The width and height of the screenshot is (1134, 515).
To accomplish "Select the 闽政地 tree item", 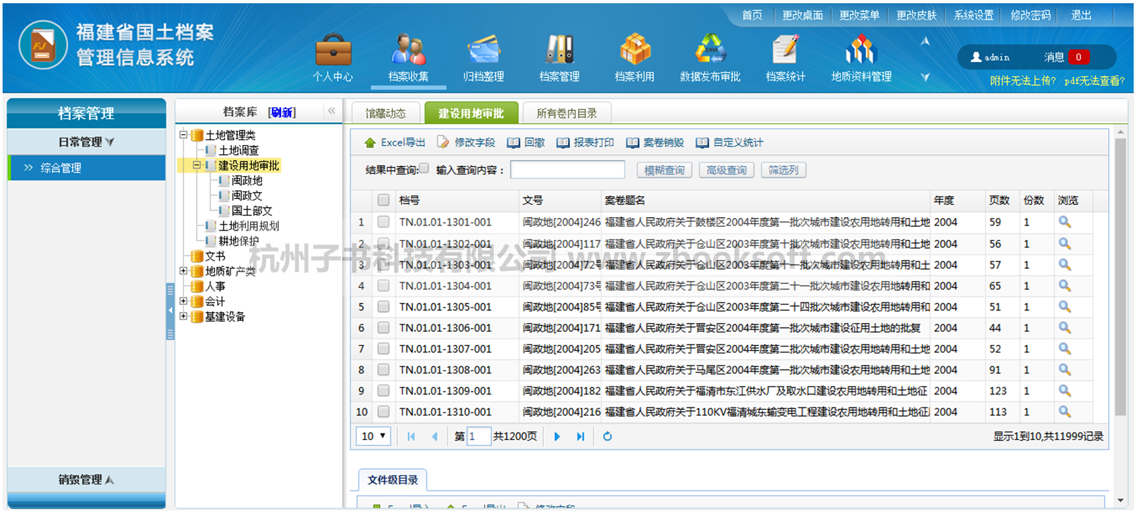I will click(247, 180).
